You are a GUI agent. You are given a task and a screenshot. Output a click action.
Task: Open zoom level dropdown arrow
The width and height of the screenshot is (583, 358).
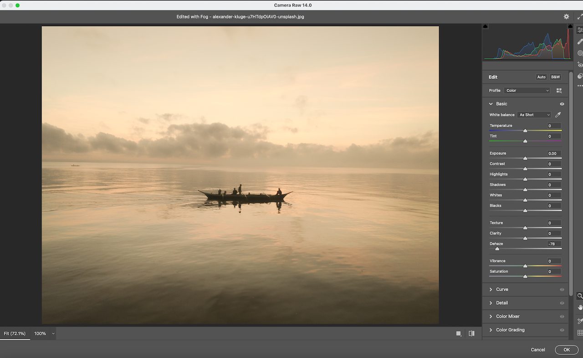coord(53,333)
